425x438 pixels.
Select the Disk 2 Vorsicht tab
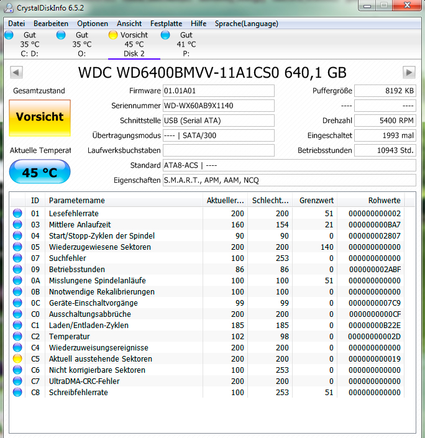click(134, 44)
